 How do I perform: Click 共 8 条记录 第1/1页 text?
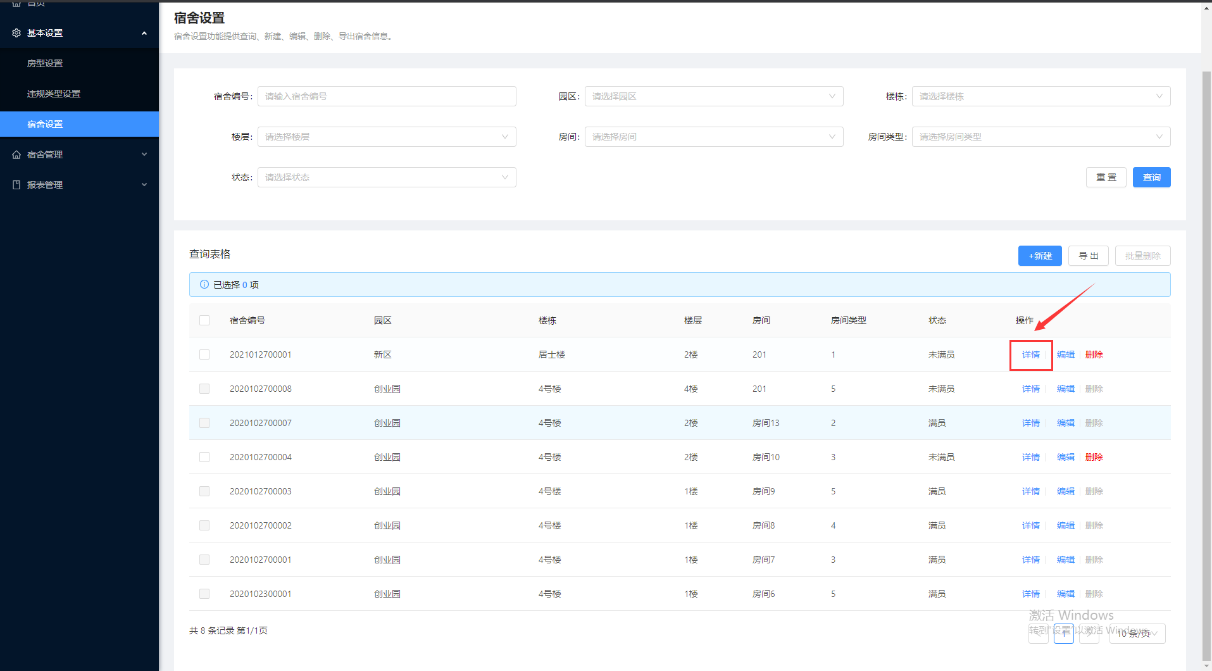click(228, 630)
